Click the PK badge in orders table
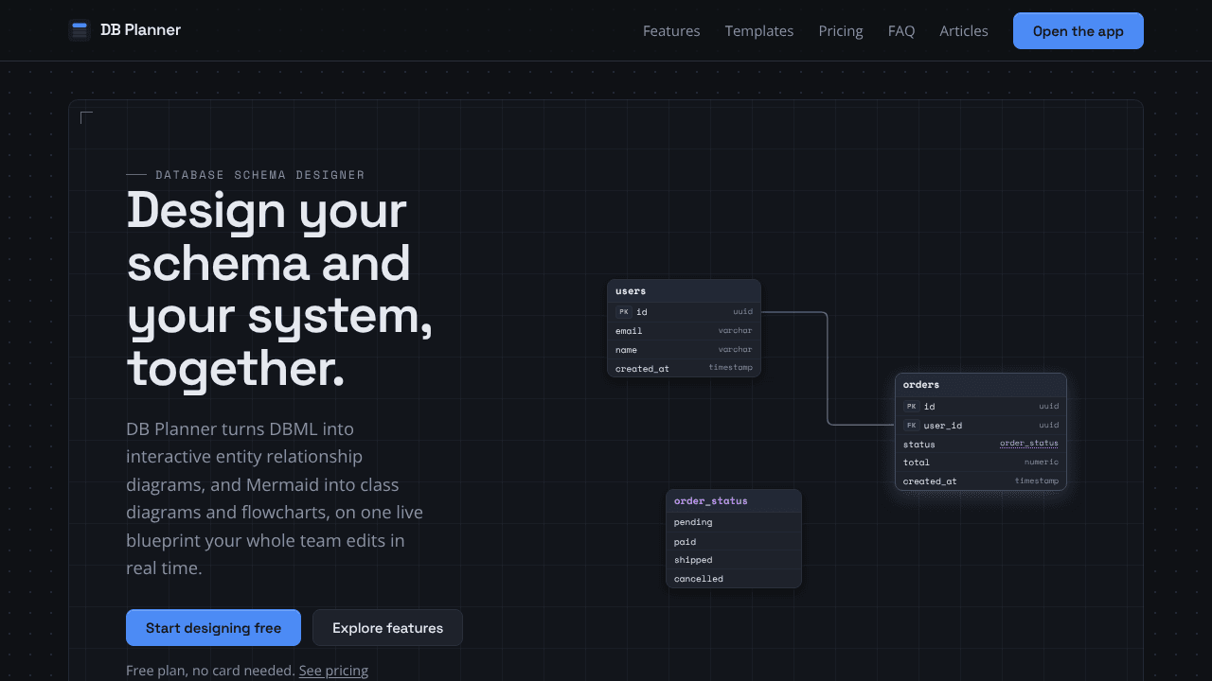1212x681 pixels. [911, 406]
